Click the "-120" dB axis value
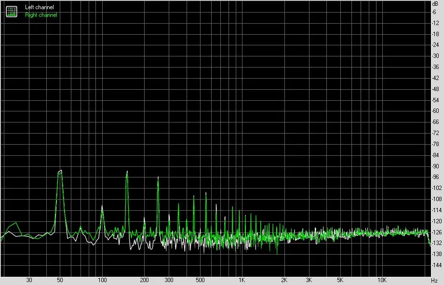 (x=436, y=221)
